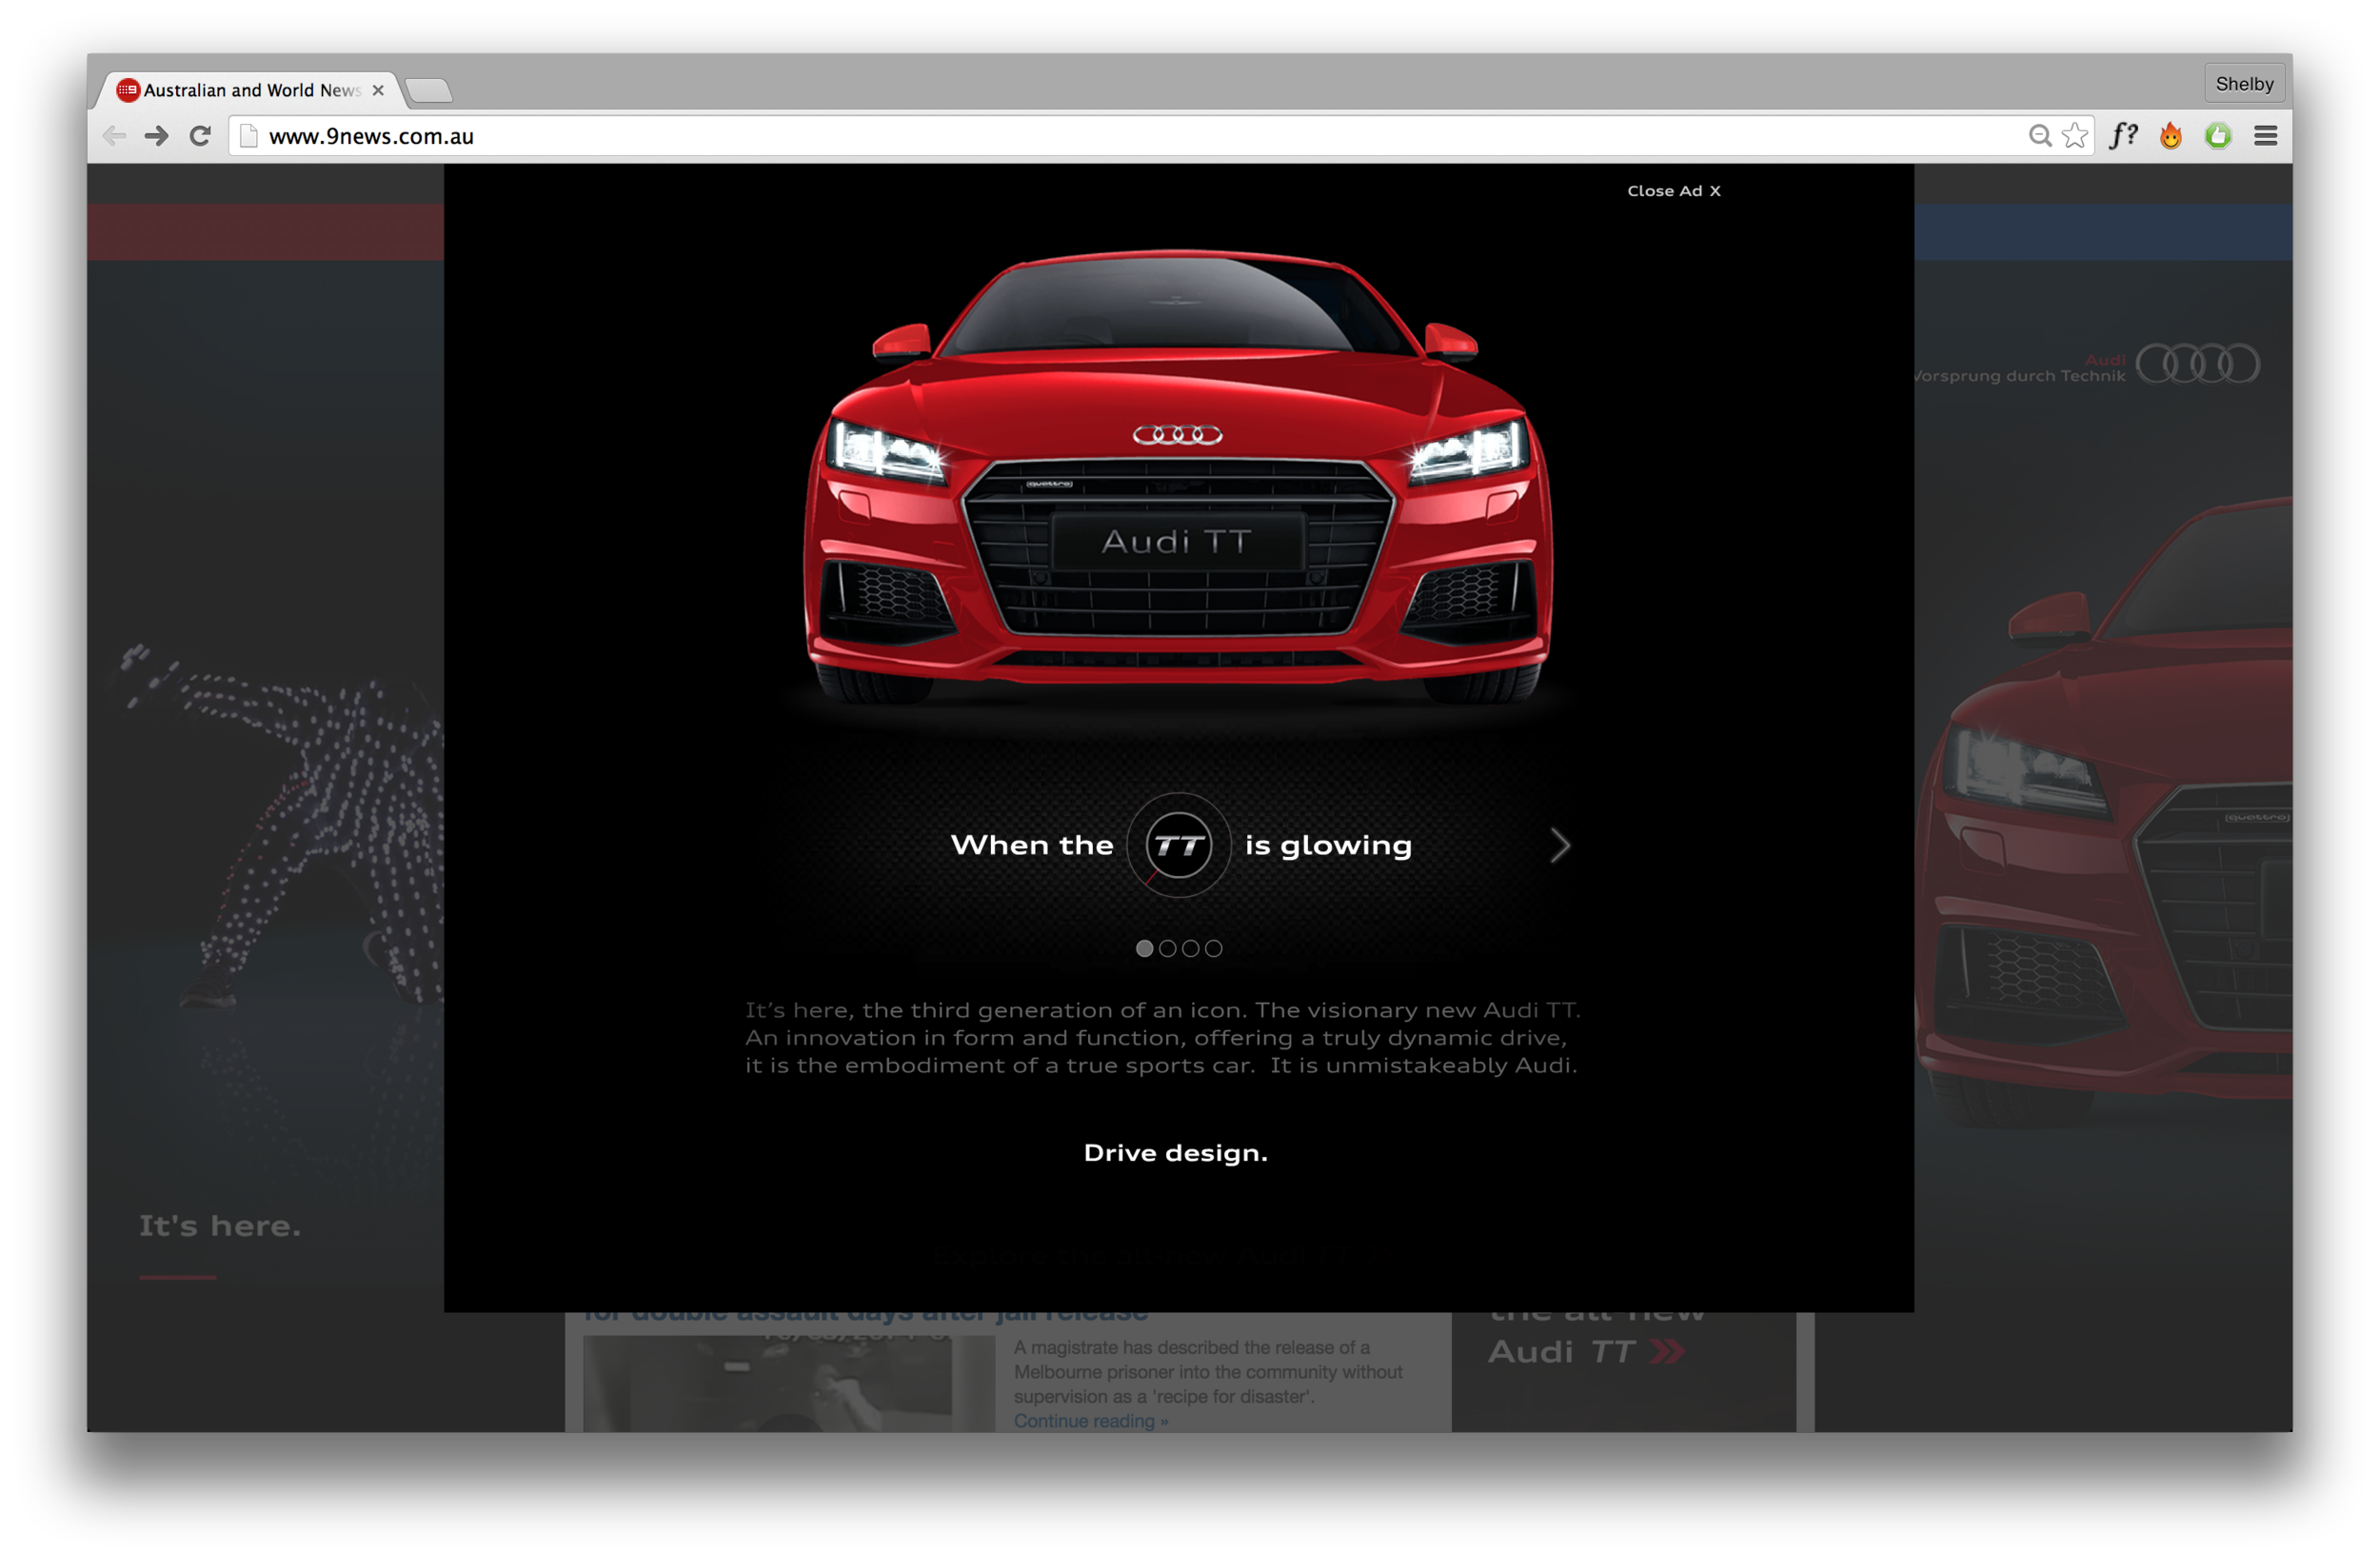The image size is (2380, 1553).
Task: Click the Audi rings logo in background banner
Action: [2197, 364]
